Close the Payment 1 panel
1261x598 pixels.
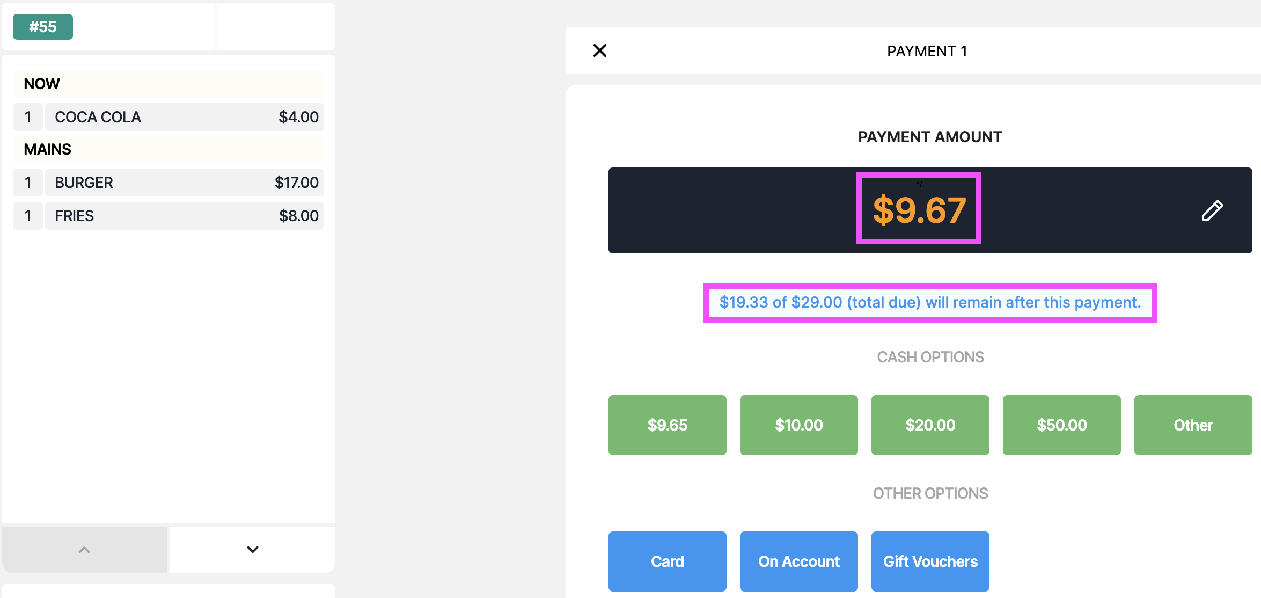point(600,50)
